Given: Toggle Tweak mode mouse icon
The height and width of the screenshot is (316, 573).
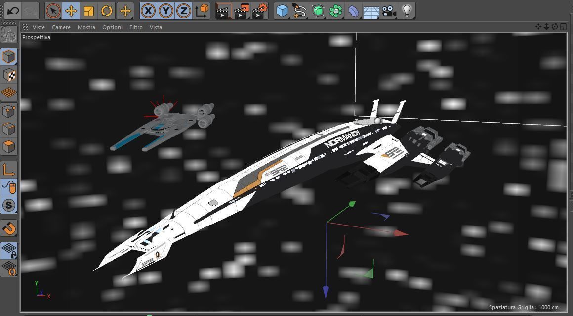Looking at the screenshot, I should [9, 187].
